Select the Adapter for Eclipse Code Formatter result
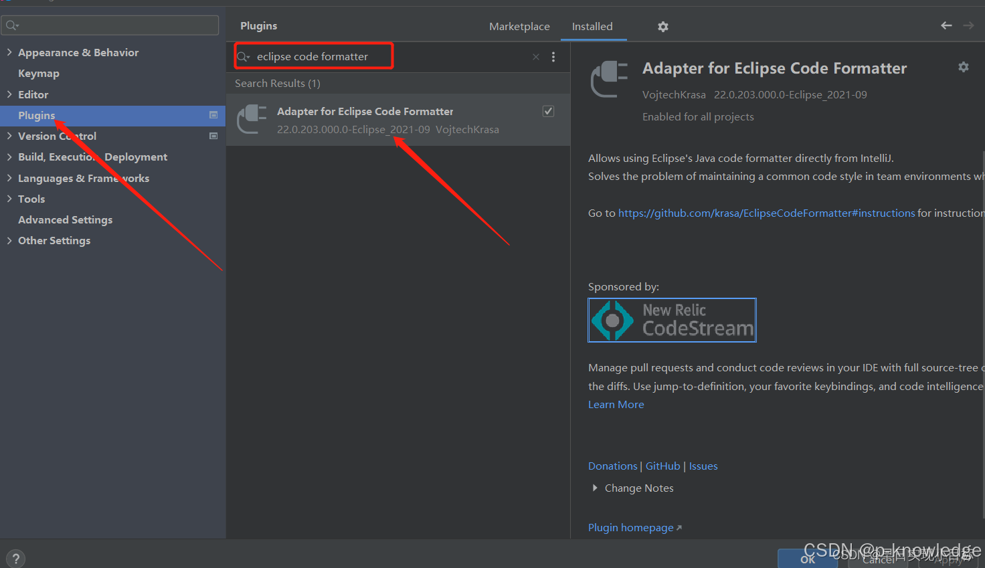985x568 pixels. (398, 120)
